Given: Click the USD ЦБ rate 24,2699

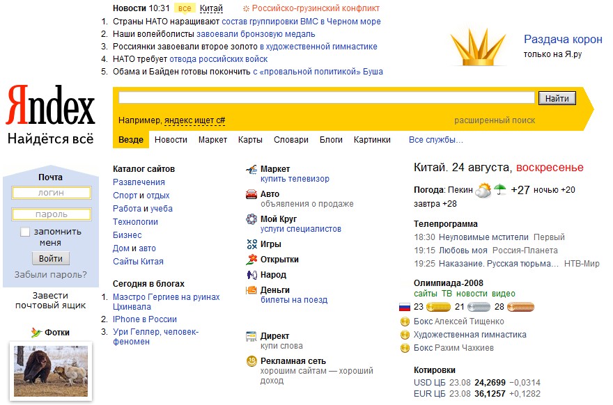Looking at the screenshot, I should [x=490, y=383].
